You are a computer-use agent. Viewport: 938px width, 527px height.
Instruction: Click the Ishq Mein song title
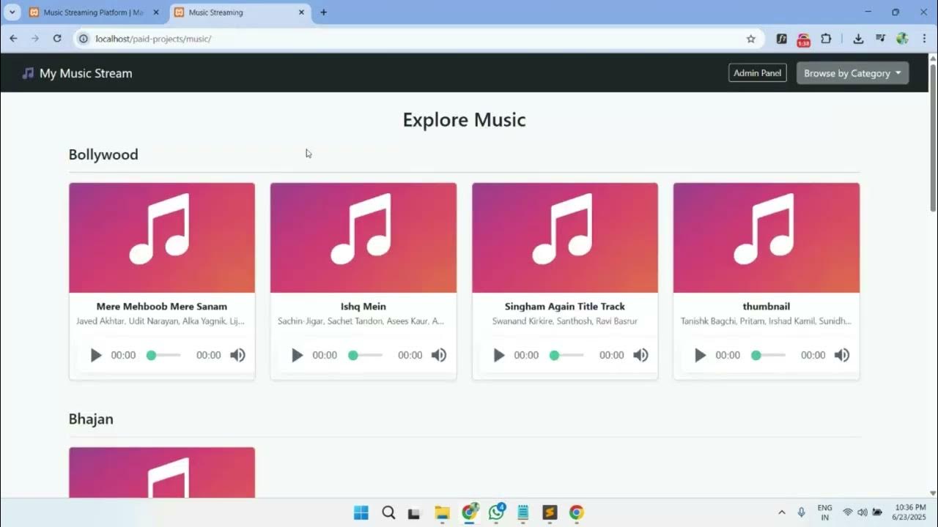click(363, 307)
